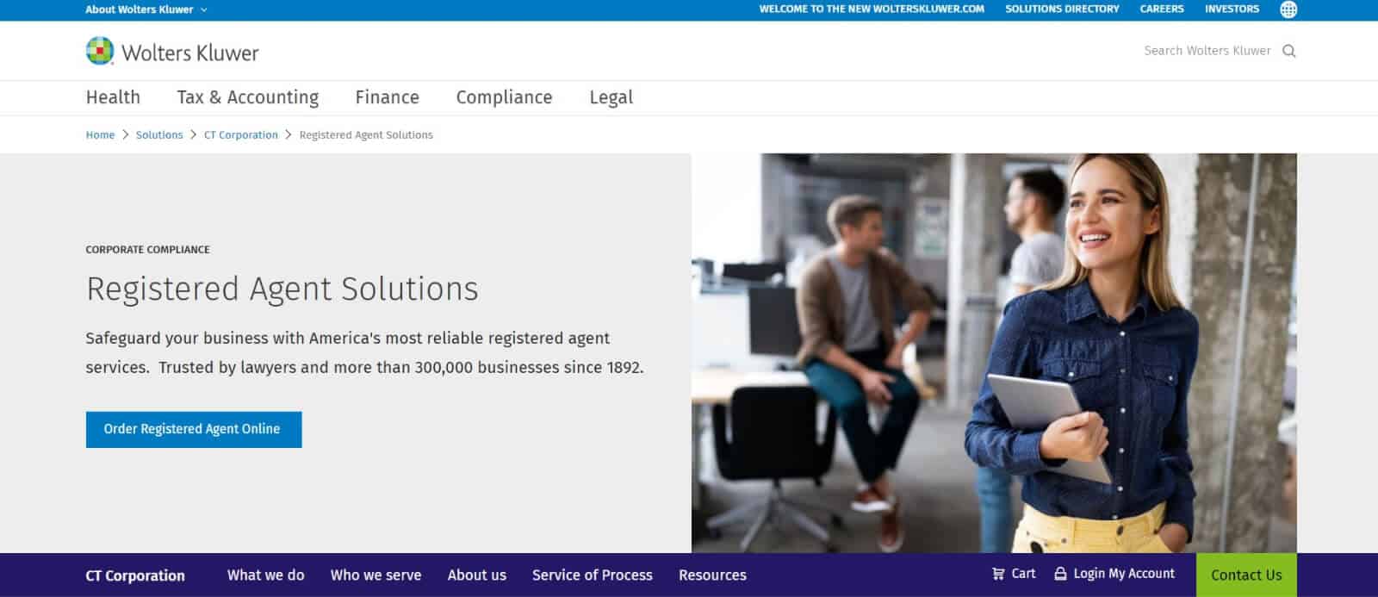Click Registered Agent Solutions breadcrumb text
Image resolution: width=1378 pixels, height=597 pixels.
click(366, 135)
